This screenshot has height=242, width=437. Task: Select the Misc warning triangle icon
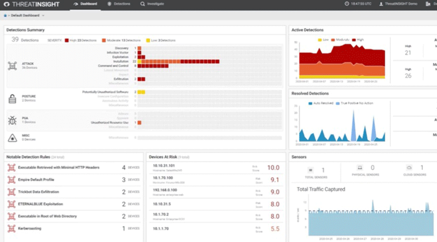point(12,138)
